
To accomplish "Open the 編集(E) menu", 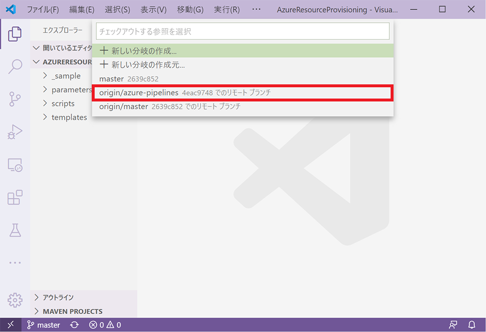I will click(82, 10).
